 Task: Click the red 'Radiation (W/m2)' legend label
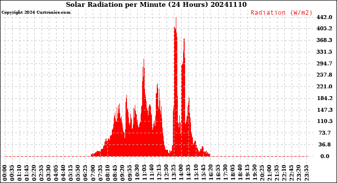281,13
